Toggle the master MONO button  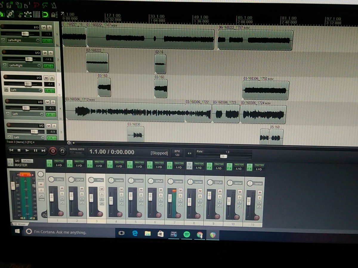click(x=27, y=161)
